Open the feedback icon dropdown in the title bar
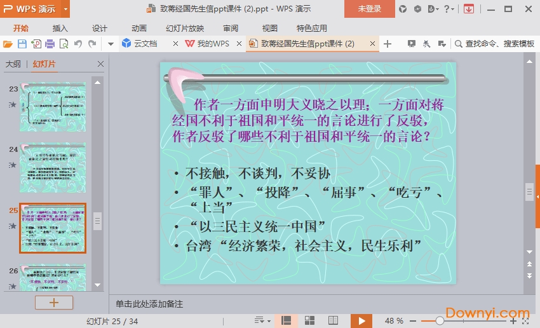This screenshot has width=540, height=328. click(433, 9)
